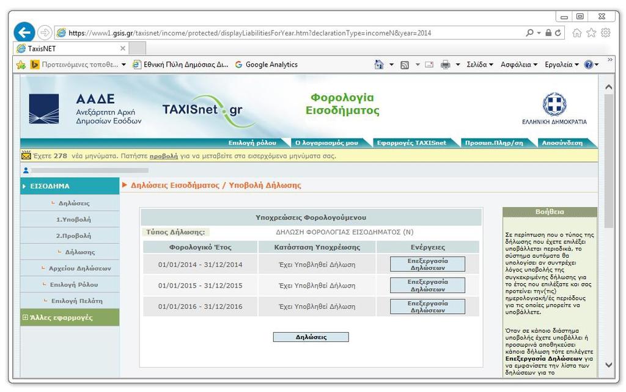Image resolution: width=626 pixels, height=392 pixels.
Task: Open Προσωπ.Πληρ/ση tab
Action: [x=494, y=143]
